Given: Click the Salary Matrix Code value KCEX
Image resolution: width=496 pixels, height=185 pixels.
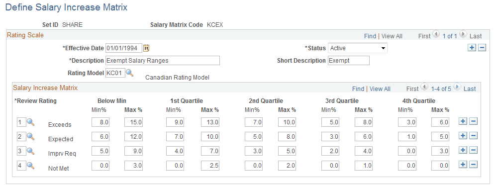Looking at the screenshot, I should pyautogui.click(x=215, y=25).
